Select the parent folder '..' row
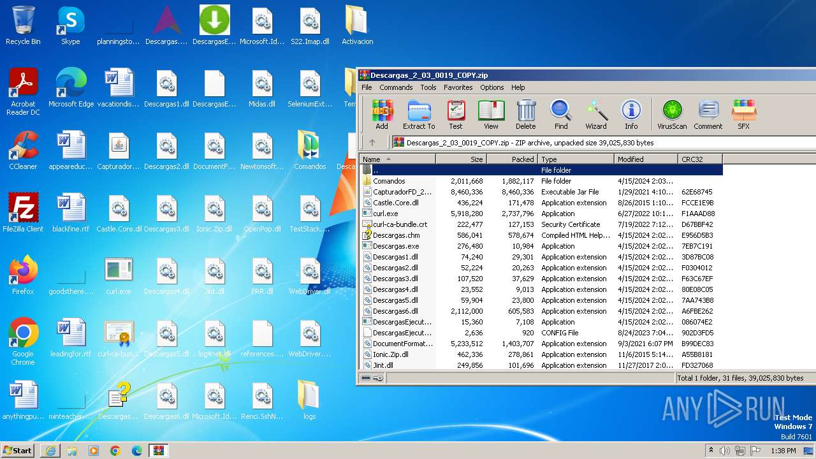 coord(541,170)
